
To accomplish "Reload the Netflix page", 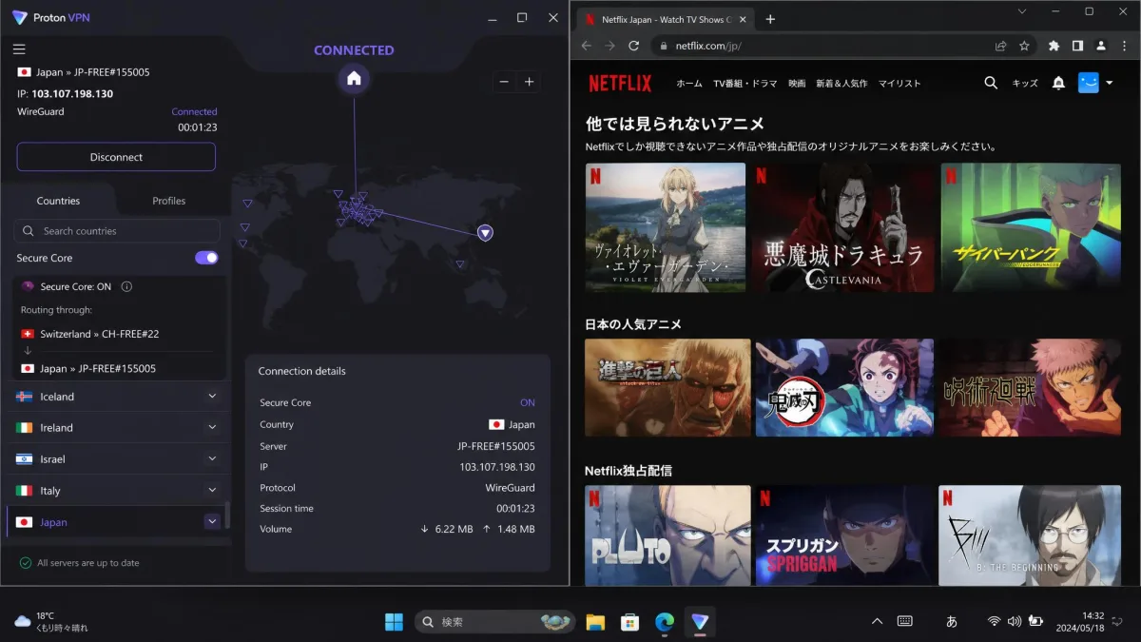I will click(x=633, y=46).
